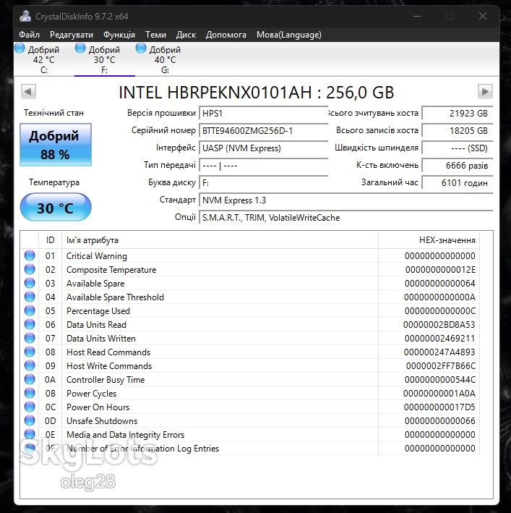Click power-on count value 6666 разів
The height and width of the screenshot is (513, 511).
tap(458, 165)
